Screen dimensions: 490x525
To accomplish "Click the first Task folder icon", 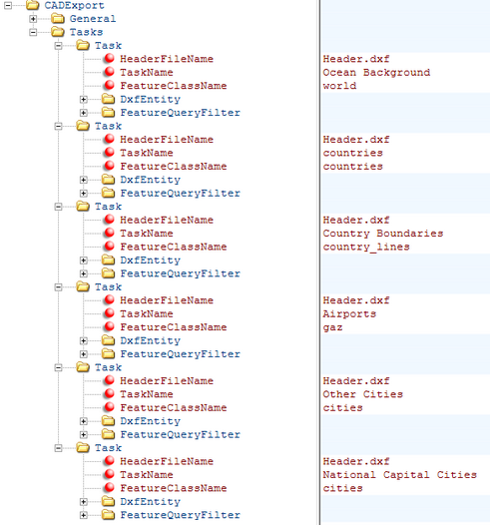I will (x=83, y=45).
